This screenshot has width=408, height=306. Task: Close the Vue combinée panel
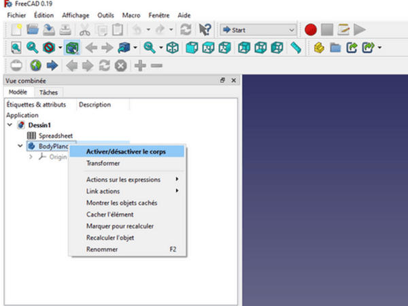pyautogui.click(x=233, y=81)
